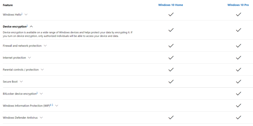Click Defender Antivirus checkmark under Windows 10 Home
This screenshot has height=126, width=253.
click(x=171, y=117)
